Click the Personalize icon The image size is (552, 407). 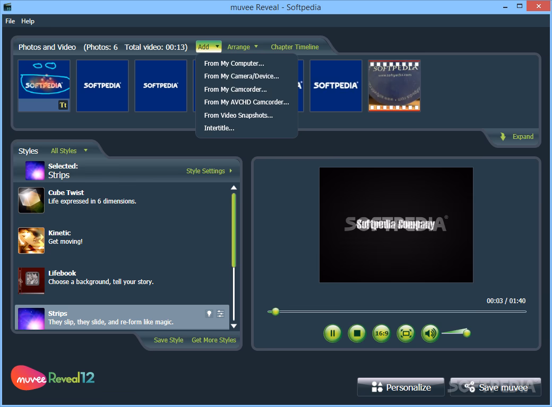[x=377, y=387]
